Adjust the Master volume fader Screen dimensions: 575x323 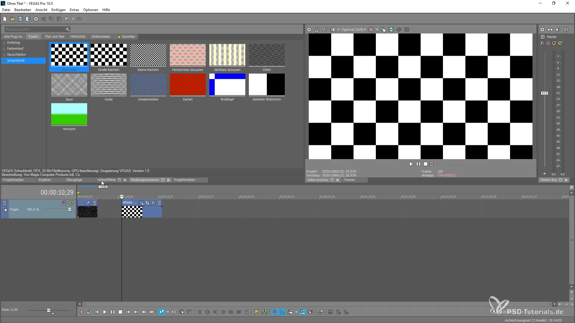[545, 93]
